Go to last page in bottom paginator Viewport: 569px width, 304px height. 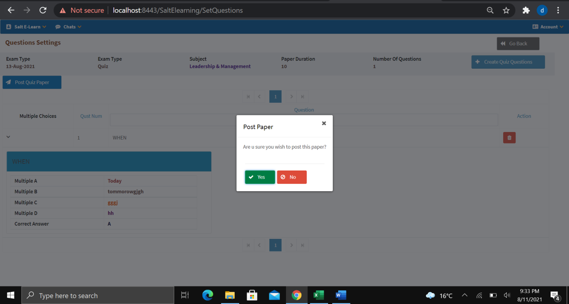click(302, 245)
